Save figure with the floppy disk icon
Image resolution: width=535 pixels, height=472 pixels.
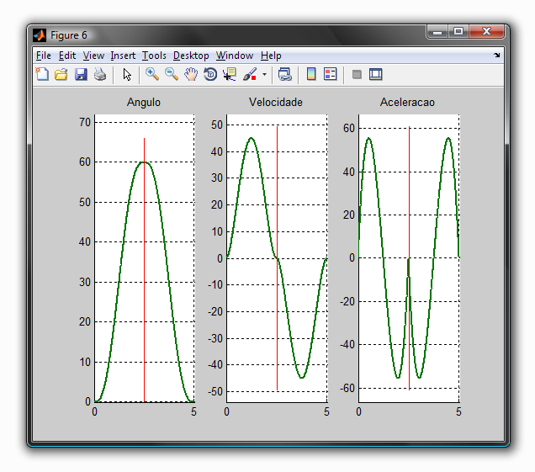coord(81,75)
